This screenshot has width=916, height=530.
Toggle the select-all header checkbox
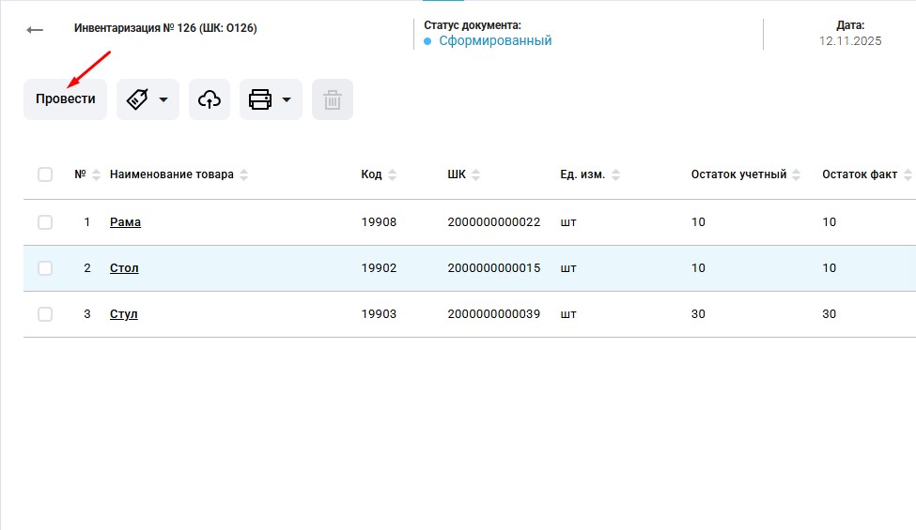click(x=45, y=174)
